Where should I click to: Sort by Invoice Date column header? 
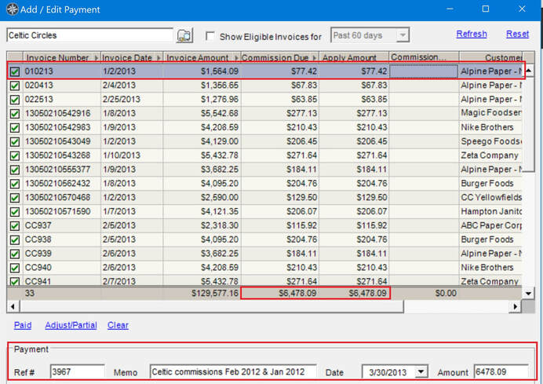tap(132, 57)
